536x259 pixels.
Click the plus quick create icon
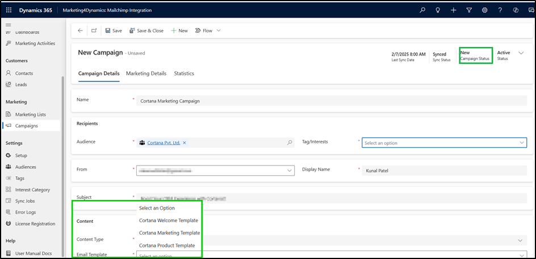coord(453,10)
